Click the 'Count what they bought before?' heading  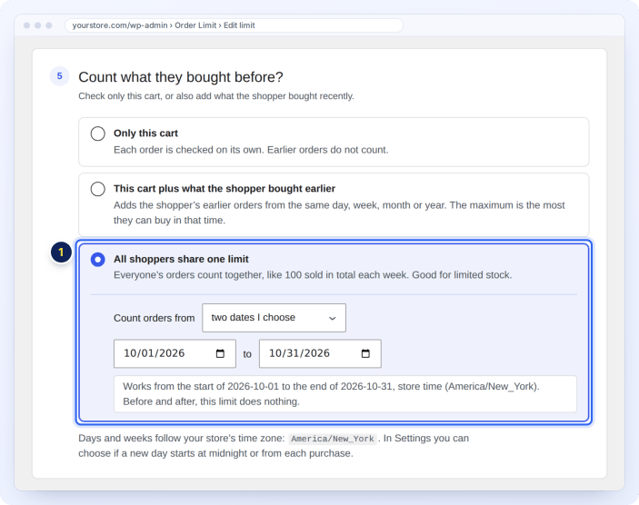pos(181,77)
